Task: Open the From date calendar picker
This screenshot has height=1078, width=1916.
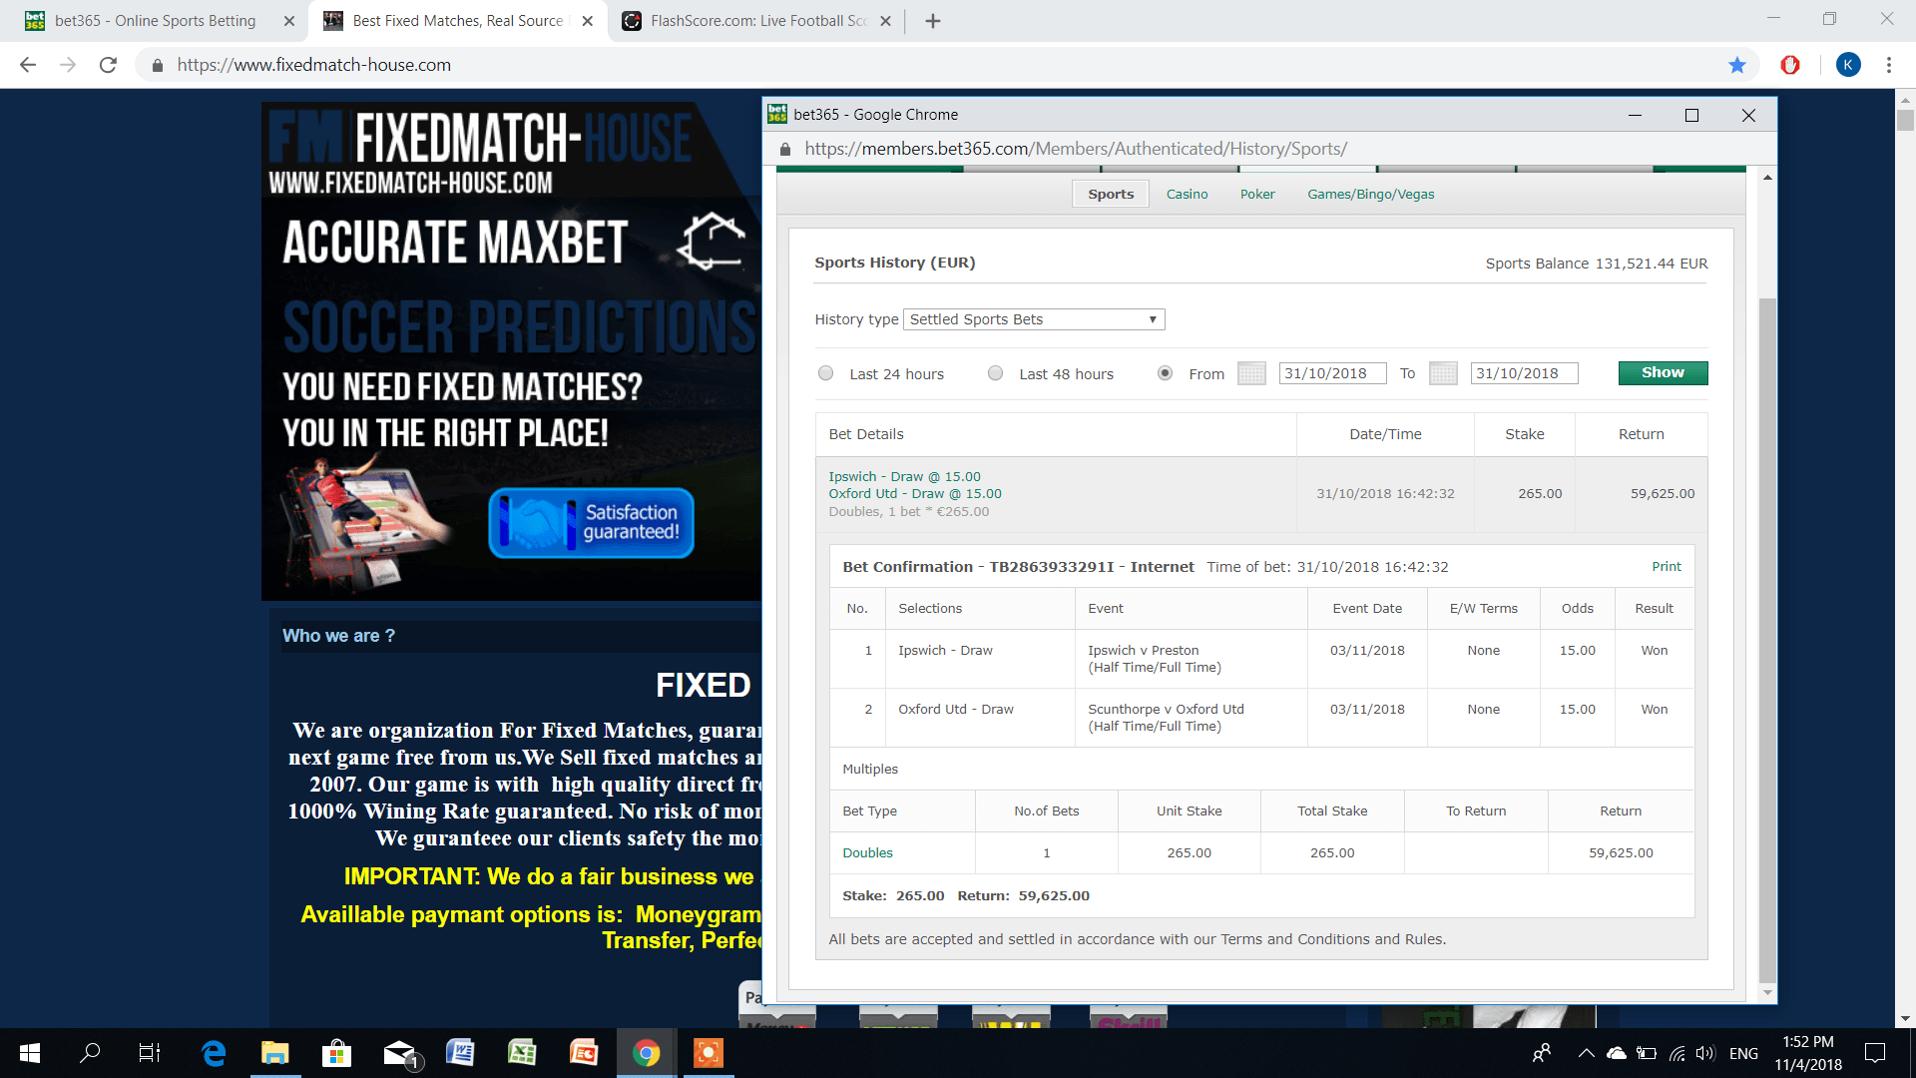Action: [x=1251, y=373]
